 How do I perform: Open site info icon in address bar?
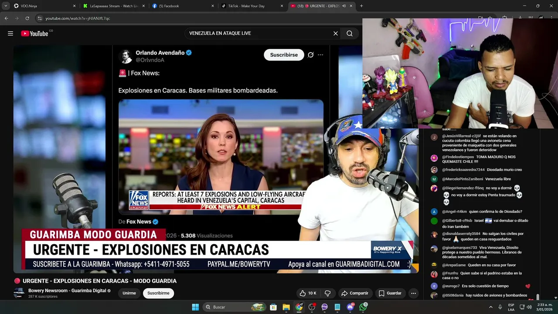tap(40, 18)
